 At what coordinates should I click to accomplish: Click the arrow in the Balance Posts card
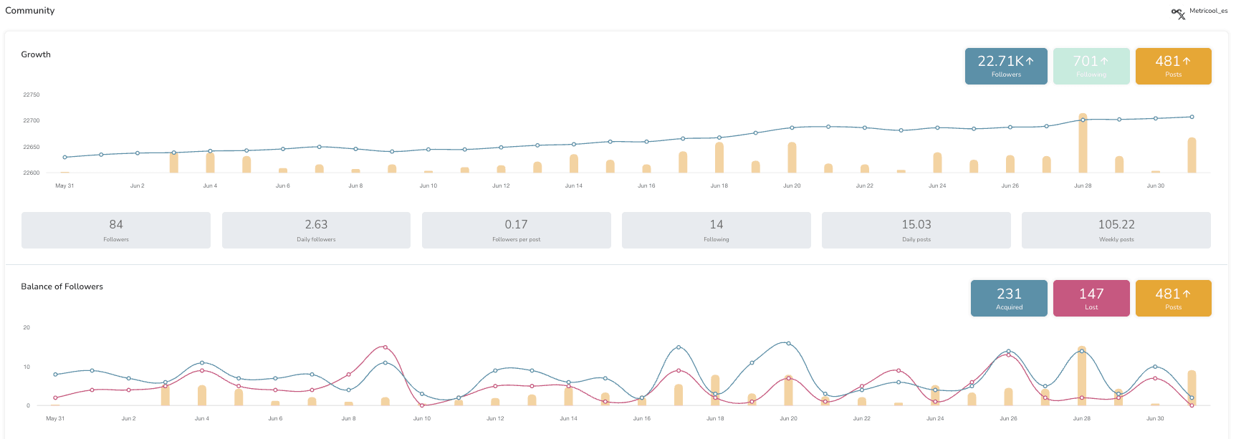1187,294
